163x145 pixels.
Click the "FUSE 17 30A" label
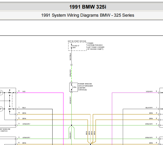point(76,47)
